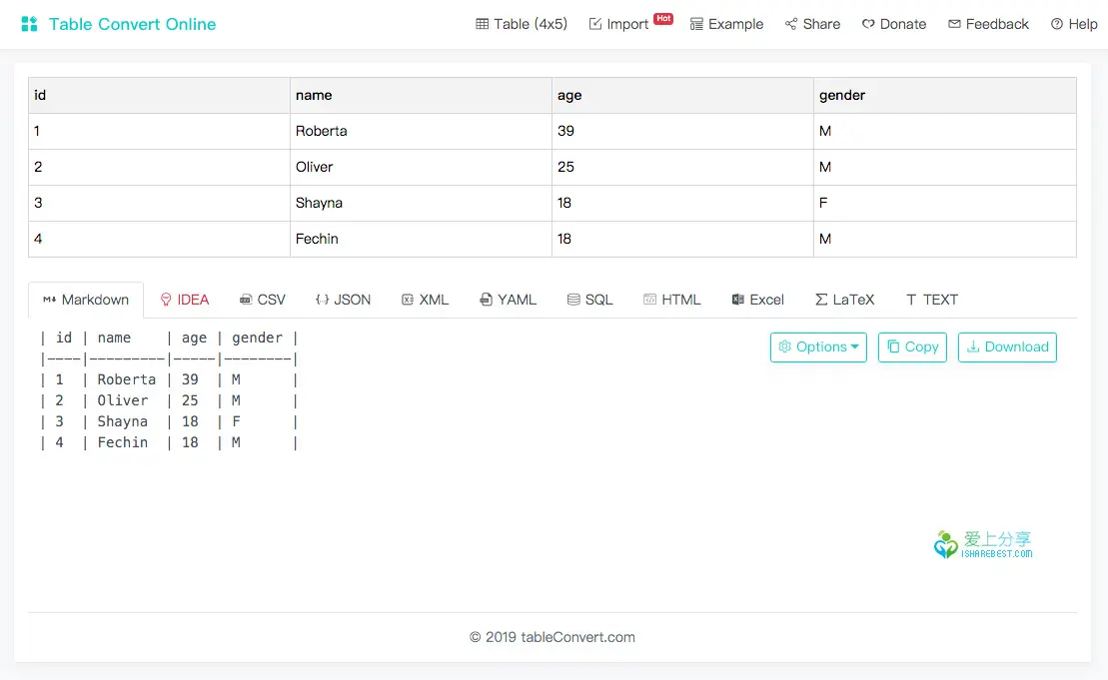Click the Example icon in the header
The image size is (1108, 680).
click(696, 23)
